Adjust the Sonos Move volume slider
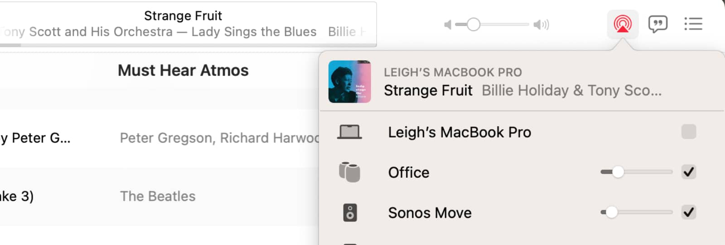This screenshot has width=725, height=245. [x=636, y=212]
